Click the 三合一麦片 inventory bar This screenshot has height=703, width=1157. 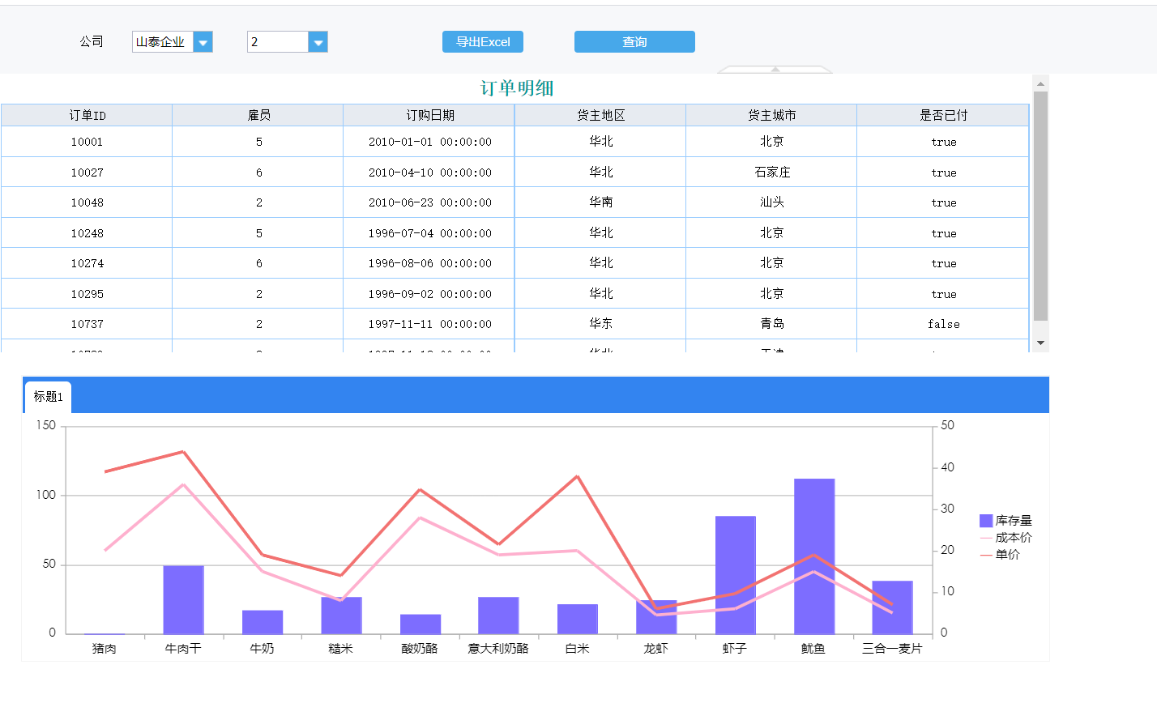click(892, 607)
